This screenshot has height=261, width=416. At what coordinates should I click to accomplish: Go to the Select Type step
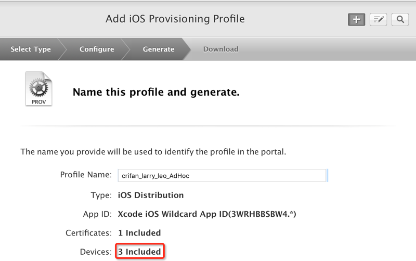pos(31,49)
